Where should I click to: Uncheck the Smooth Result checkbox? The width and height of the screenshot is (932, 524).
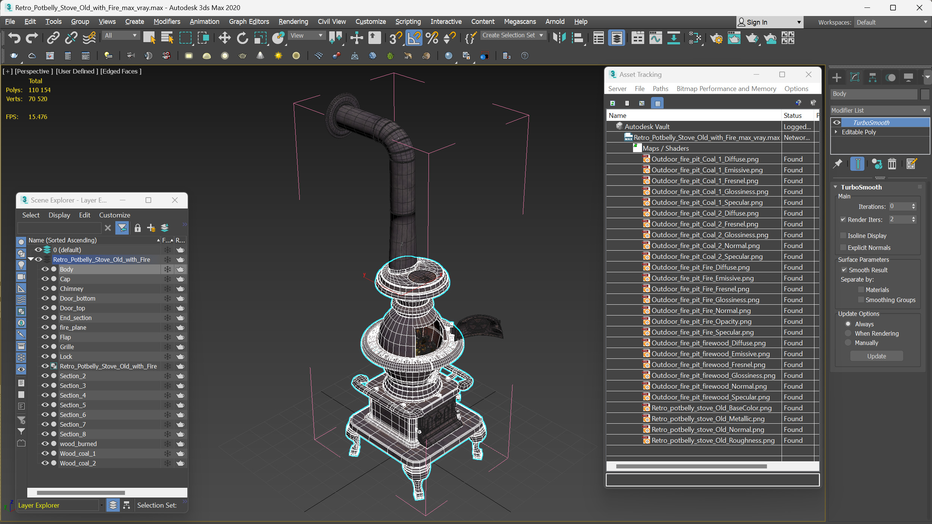coord(844,270)
